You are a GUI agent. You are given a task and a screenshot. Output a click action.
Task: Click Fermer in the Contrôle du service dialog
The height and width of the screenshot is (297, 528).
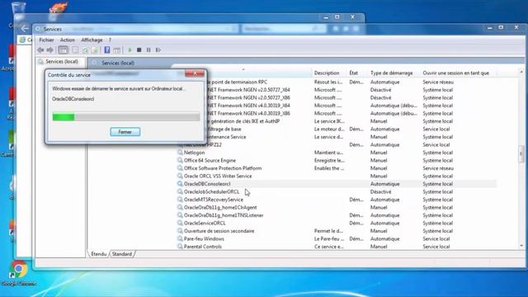coord(125,132)
